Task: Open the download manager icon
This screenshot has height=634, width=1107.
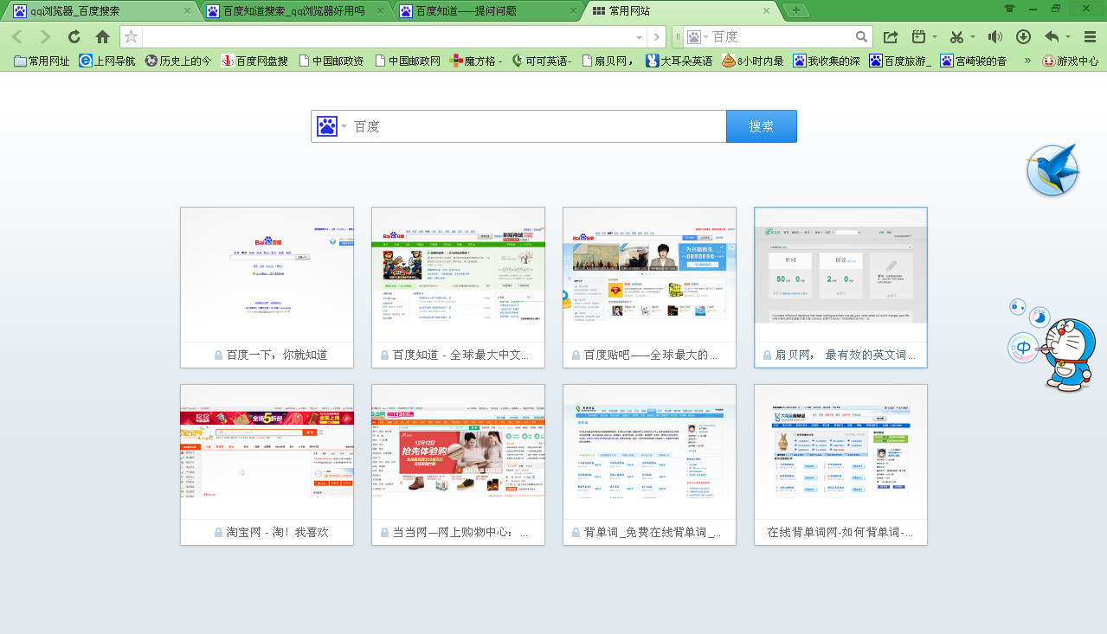Action: coord(1023,36)
